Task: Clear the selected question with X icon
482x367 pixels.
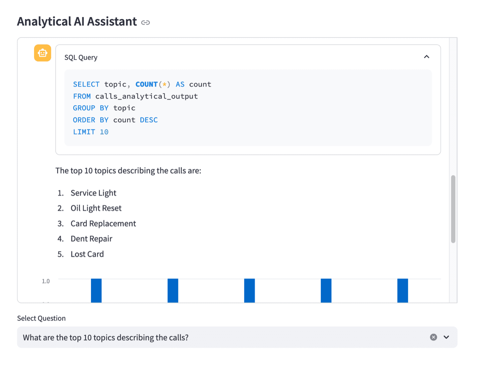Action: pos(433,337)
